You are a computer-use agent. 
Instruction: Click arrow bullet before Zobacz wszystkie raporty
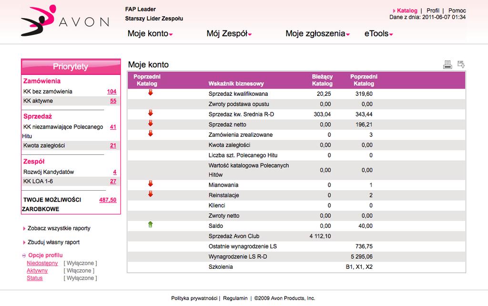pyautogui.click(x=24, y=228)
